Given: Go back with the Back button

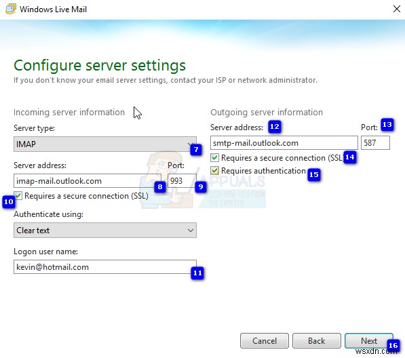Looking at the screenshot, I should (x=317, y=340).
